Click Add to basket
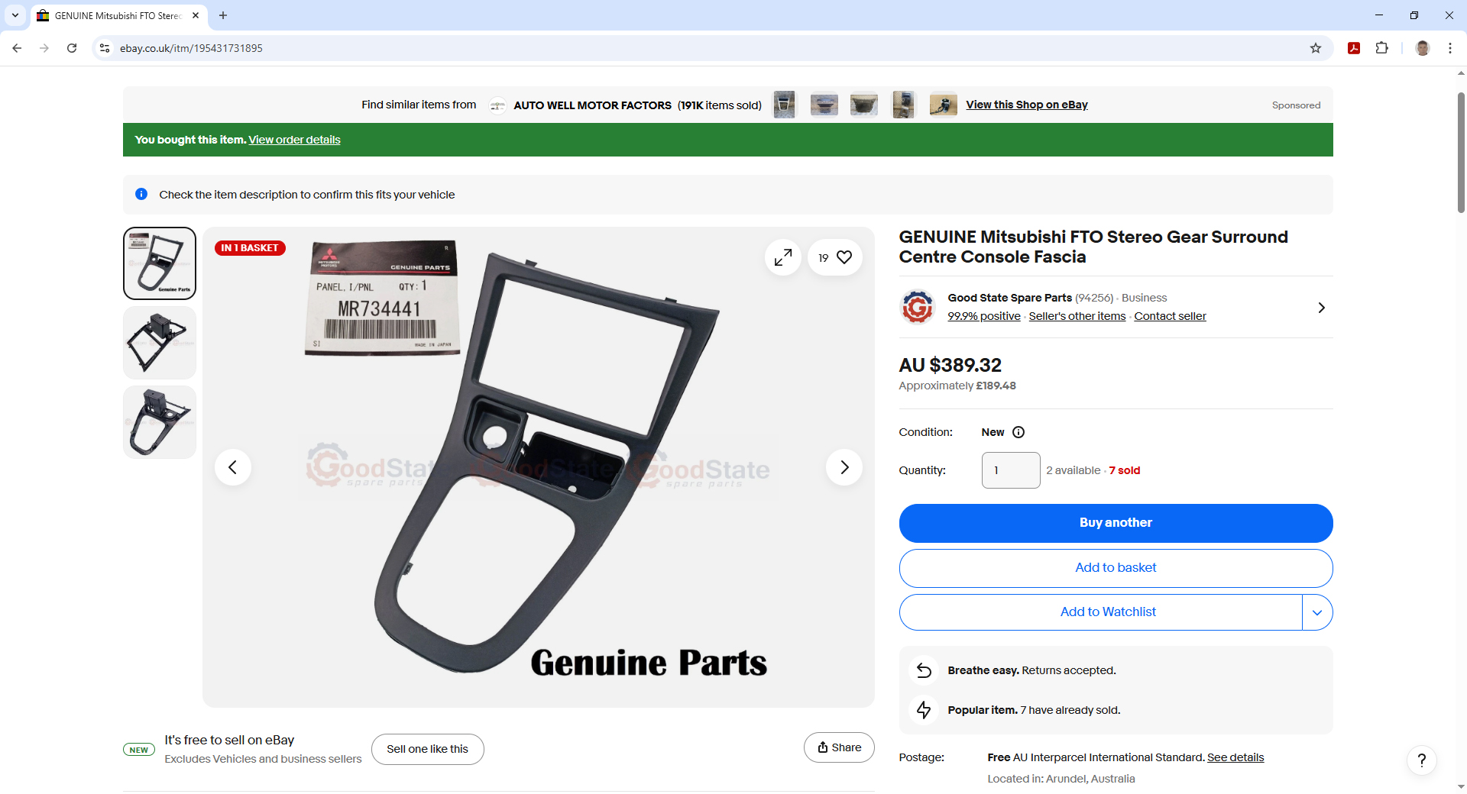Screen dimensions: 1467x794 click(1116, 568)
